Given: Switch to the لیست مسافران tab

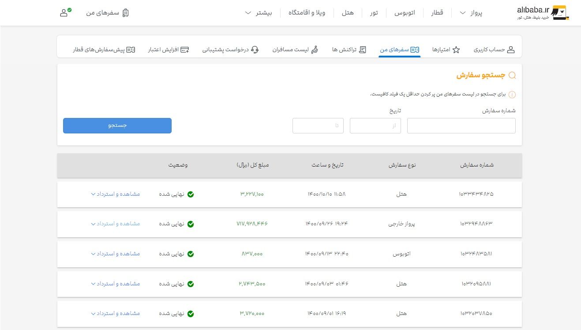Looking at the screenshot, I should [295, 50].
